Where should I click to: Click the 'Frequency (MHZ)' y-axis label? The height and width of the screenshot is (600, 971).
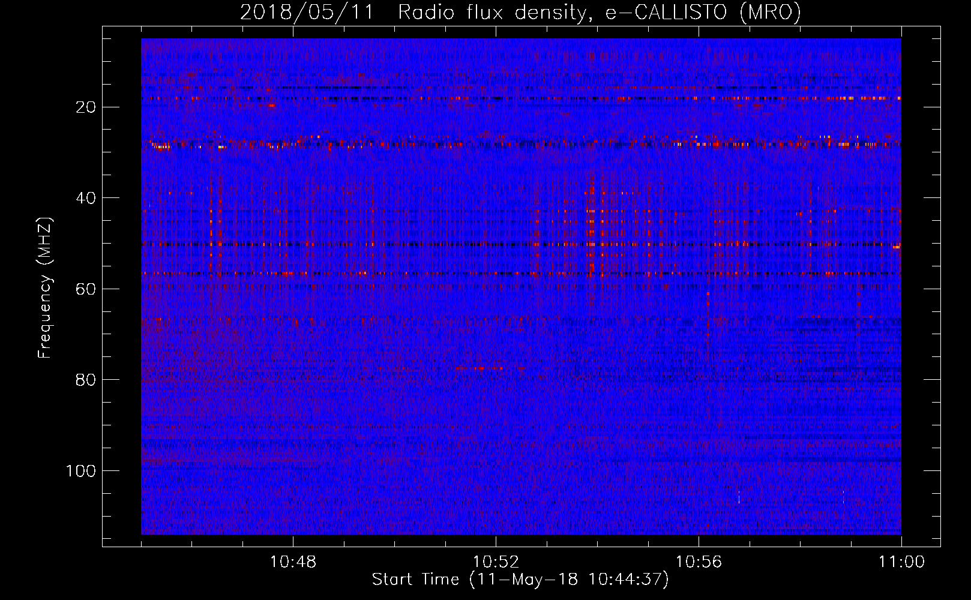tap(45, 288)
